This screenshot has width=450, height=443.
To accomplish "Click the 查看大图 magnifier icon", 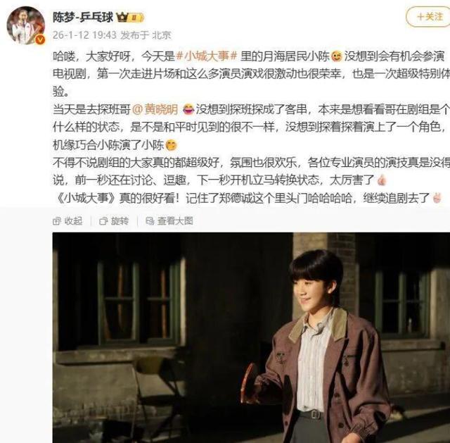I will pyautogui.click(x=150, y=220).
